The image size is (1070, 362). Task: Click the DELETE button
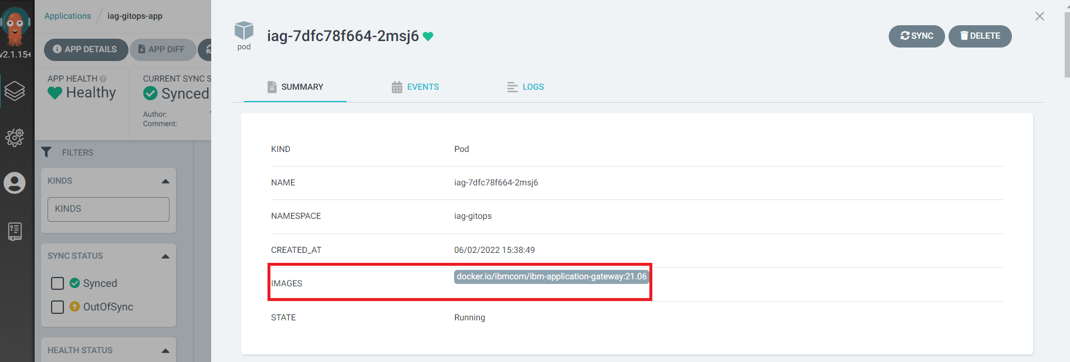click(x=980, y=36)
